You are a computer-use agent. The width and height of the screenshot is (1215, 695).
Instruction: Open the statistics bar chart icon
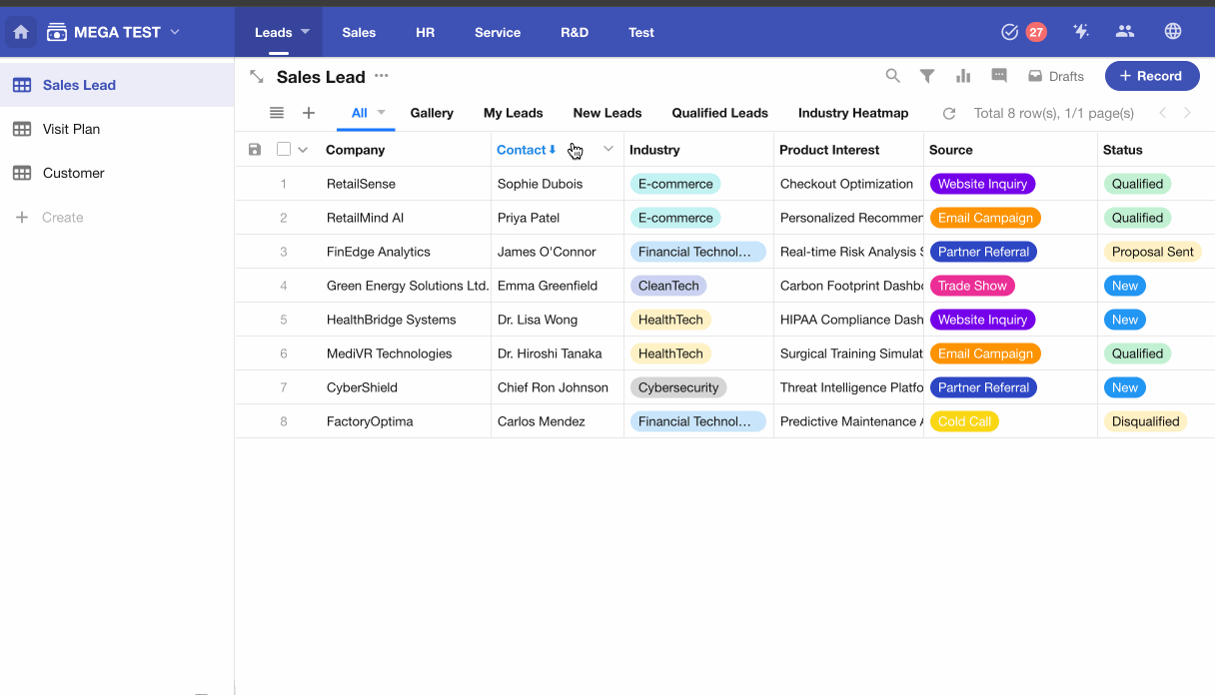[963, 76]
